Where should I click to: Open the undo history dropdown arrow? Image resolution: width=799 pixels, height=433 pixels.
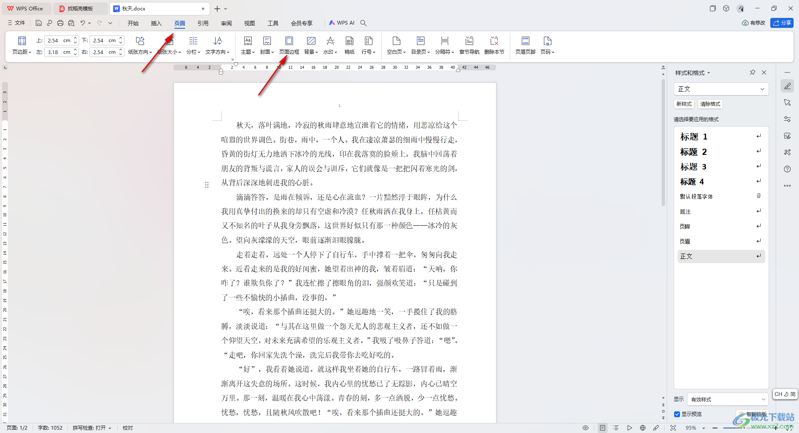(89, 23)
